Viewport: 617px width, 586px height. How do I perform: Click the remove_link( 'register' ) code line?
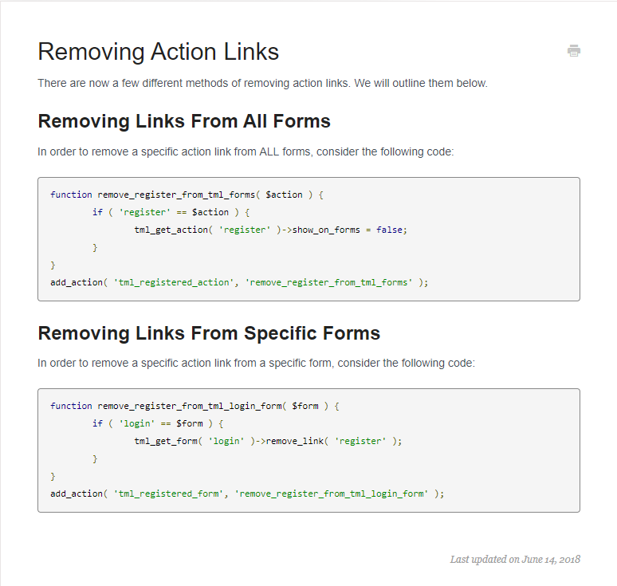tap(268, 441)
